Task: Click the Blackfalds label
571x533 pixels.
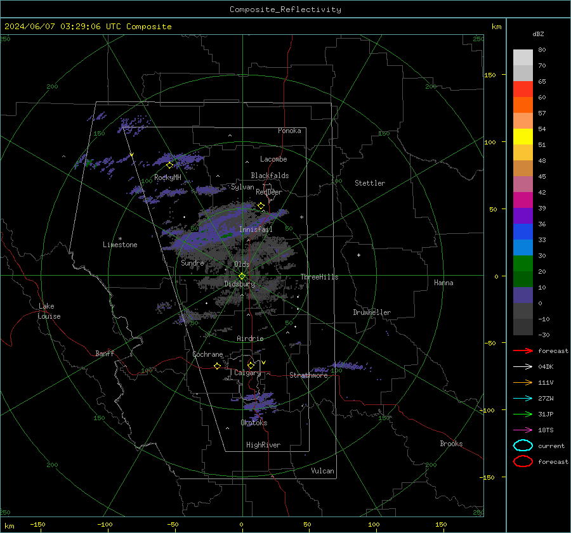Action: 270,176
